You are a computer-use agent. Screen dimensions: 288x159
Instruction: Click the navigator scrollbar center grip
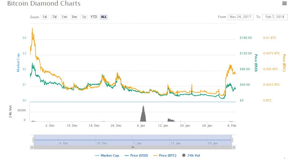point(133,147)
